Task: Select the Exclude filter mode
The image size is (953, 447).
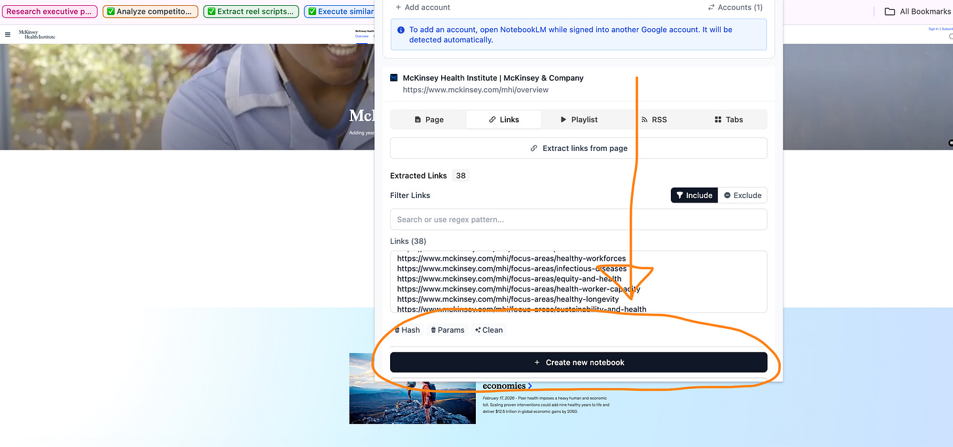Action: click(742, 195)
